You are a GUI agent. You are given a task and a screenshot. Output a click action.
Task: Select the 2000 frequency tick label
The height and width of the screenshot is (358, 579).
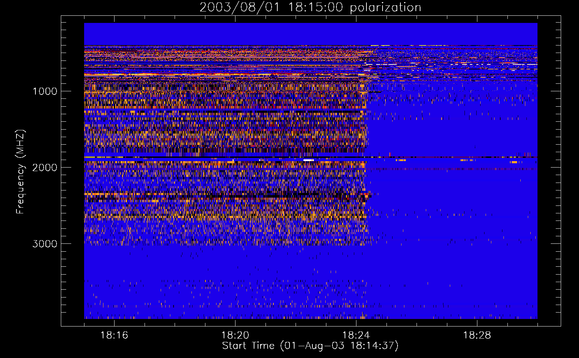pyautogui.click(x=45, y=168)
